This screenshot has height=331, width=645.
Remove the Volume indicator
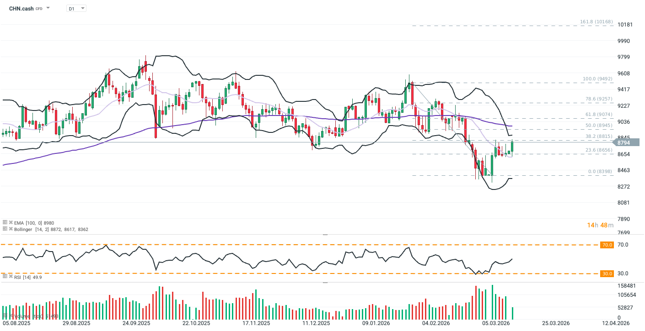point(11,316)
